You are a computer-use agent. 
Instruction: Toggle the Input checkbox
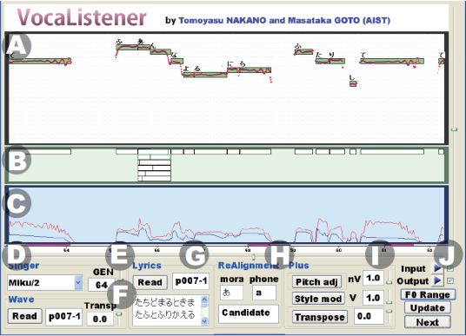click(x=450, y=268)
